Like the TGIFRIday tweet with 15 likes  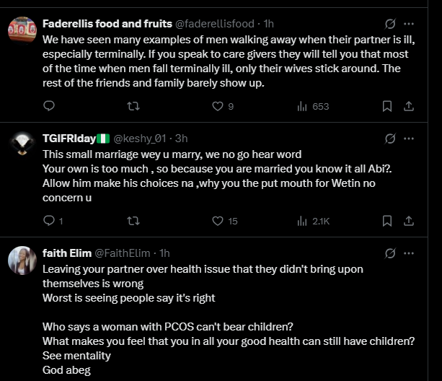pyautogui.click(x=217, y=221)
